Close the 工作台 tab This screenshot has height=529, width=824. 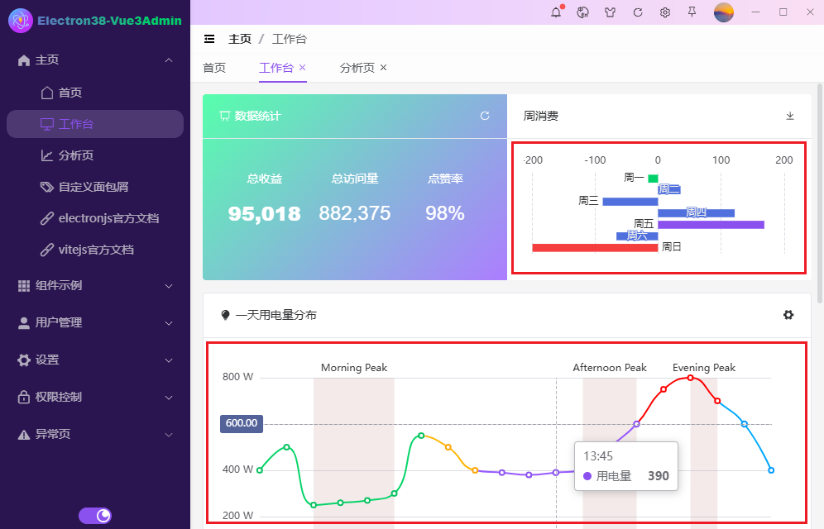coord(302,67)
